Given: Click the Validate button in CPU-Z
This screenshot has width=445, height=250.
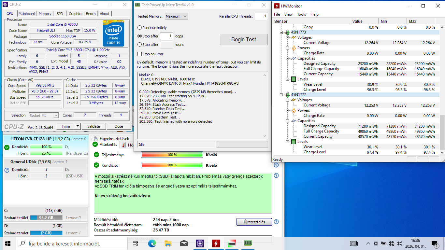Looking at the screenshot, I should click(x=93, y=126).
